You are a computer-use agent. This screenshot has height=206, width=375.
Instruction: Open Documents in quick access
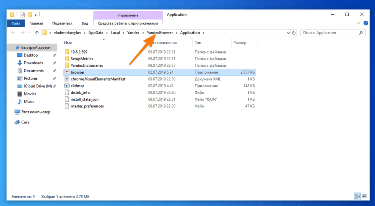point(34,70)
